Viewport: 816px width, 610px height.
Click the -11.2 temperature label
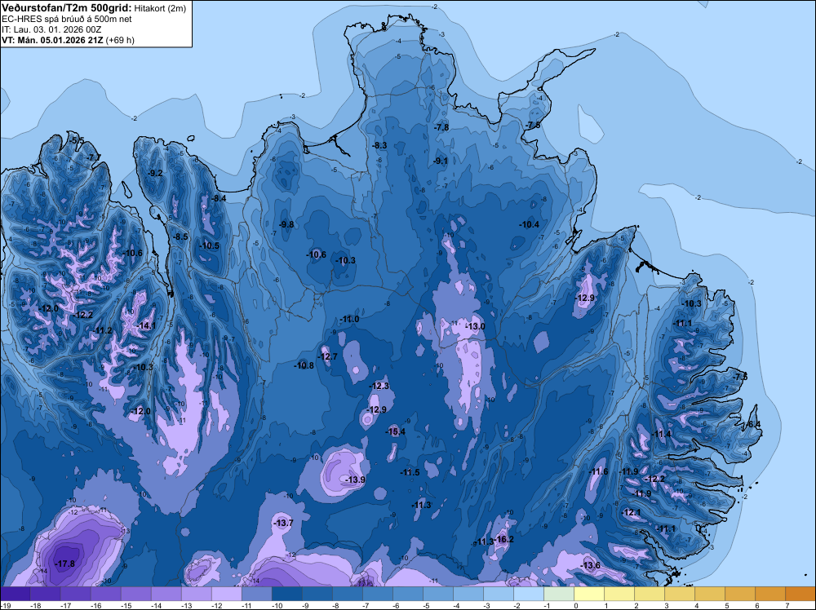point(102,330)
